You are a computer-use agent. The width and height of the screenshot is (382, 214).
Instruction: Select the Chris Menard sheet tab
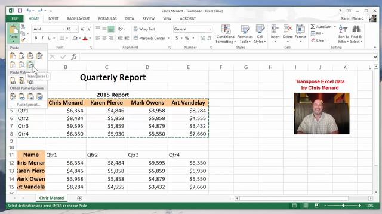[x=51, y=198]
